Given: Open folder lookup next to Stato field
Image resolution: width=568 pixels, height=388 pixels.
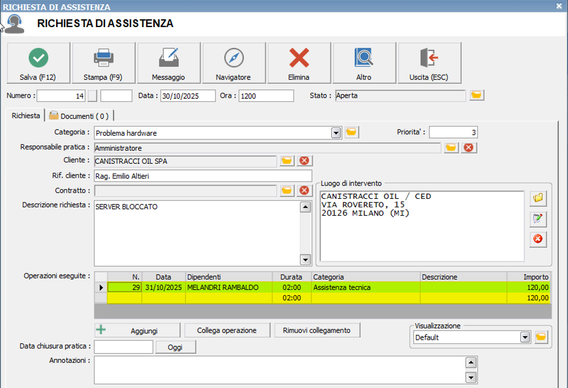Looking at the screenshot, I should coord(477,95).
